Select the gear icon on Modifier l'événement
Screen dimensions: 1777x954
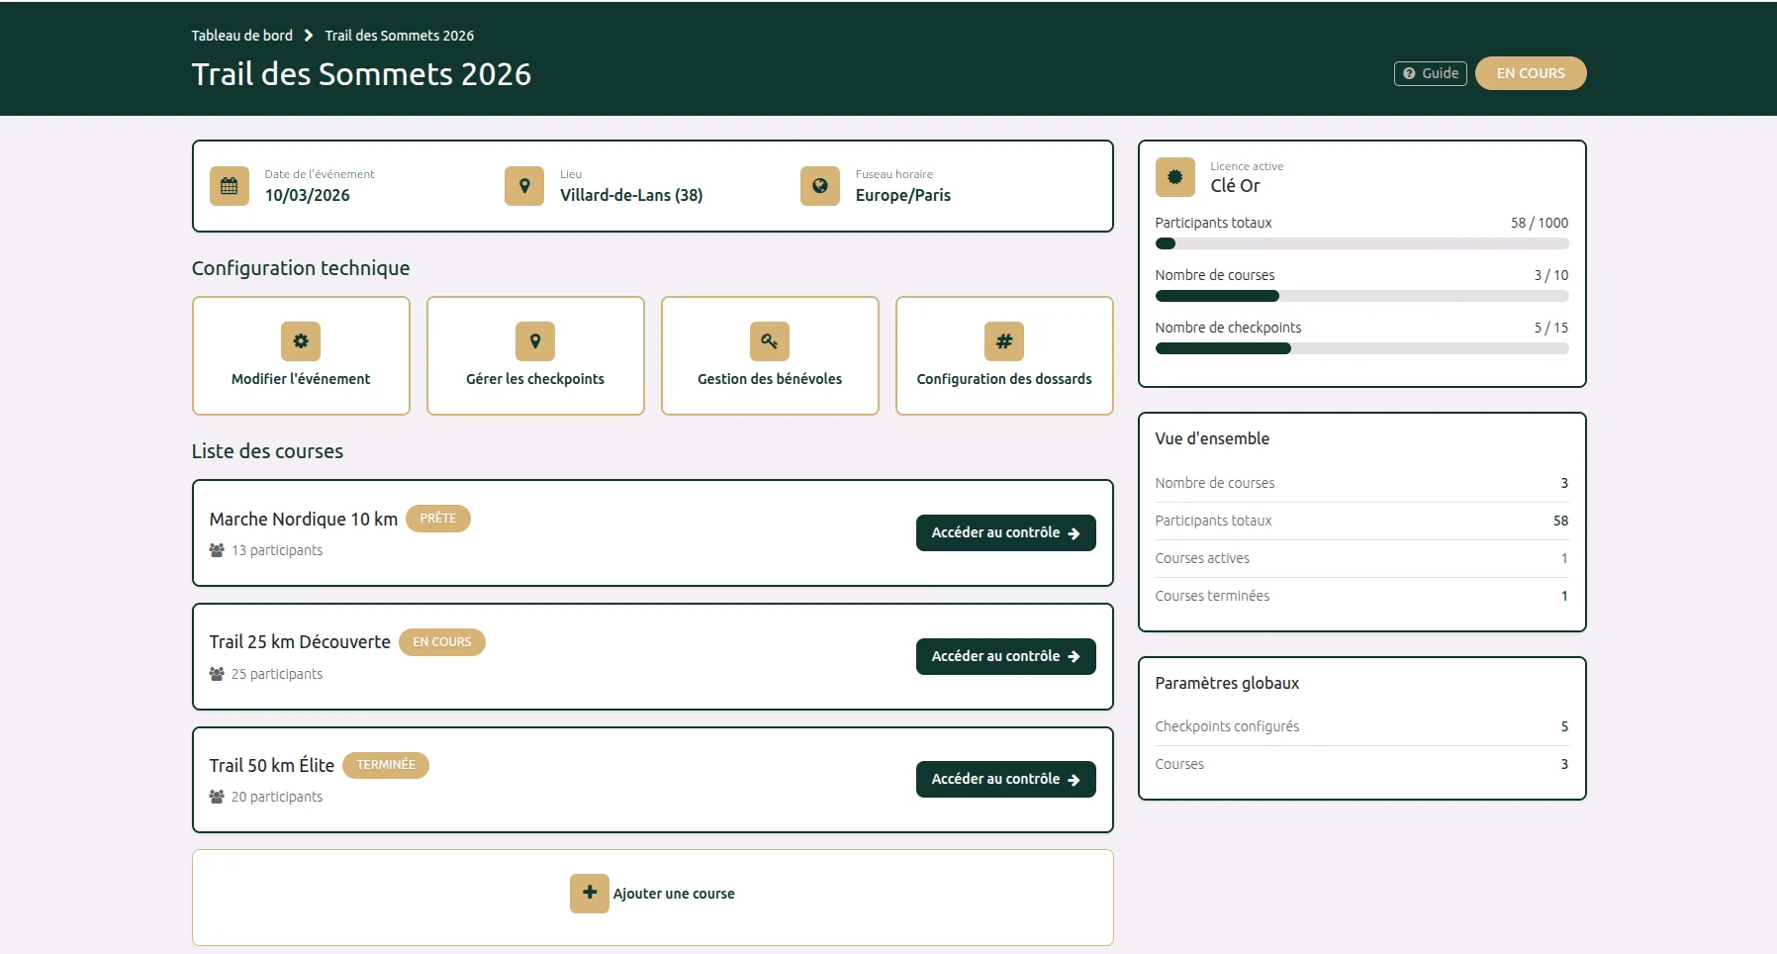301,340
